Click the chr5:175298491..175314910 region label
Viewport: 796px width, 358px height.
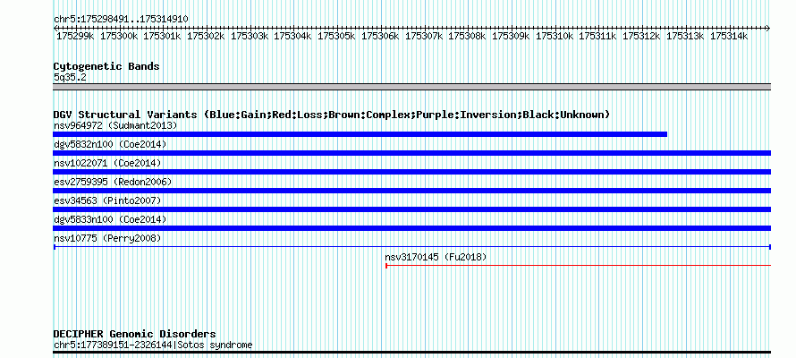(121, 20)
